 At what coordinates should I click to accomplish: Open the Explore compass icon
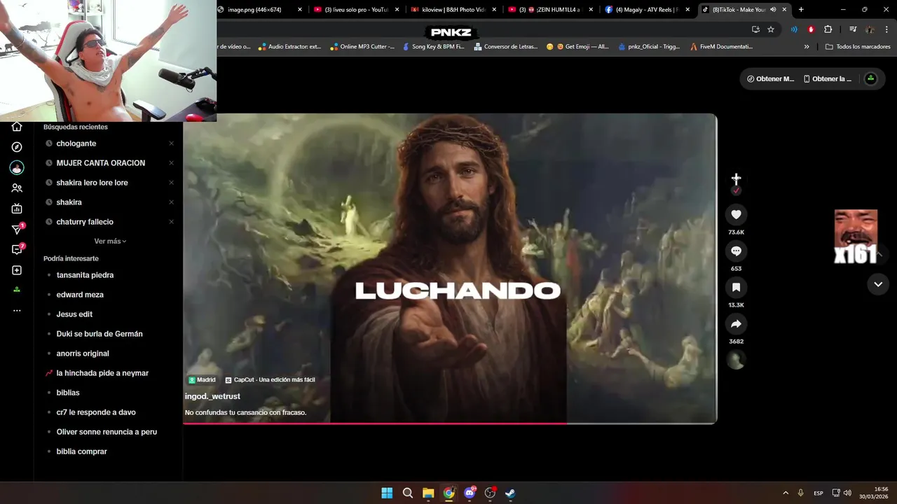click(x=17, y=147)
